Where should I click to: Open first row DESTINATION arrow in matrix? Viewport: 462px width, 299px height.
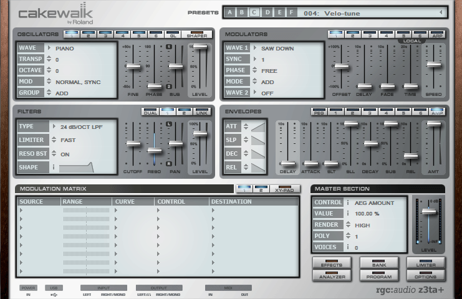coord(213,210)
